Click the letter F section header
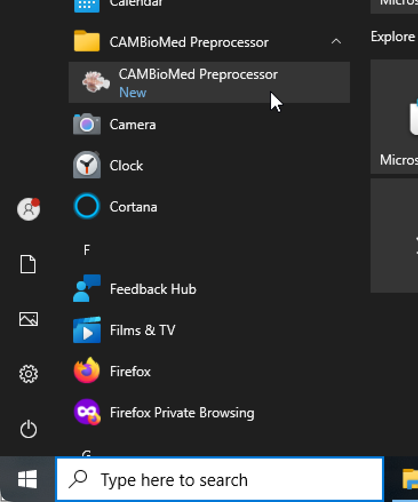The width and height of the screenshot is (418, 502). tap(87, 249)
